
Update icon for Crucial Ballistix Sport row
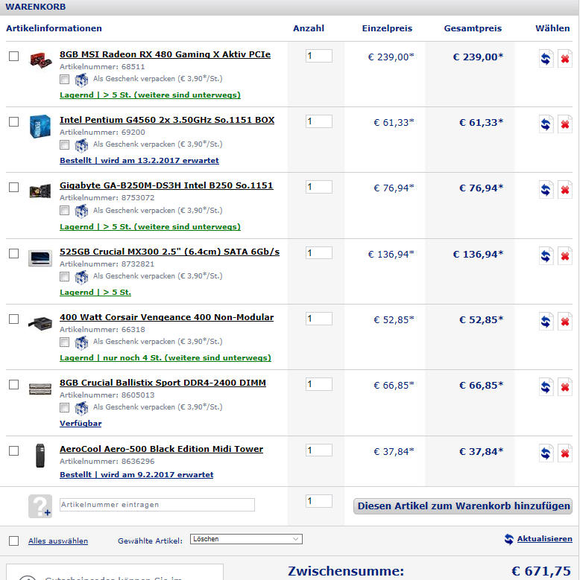point(546,387)
